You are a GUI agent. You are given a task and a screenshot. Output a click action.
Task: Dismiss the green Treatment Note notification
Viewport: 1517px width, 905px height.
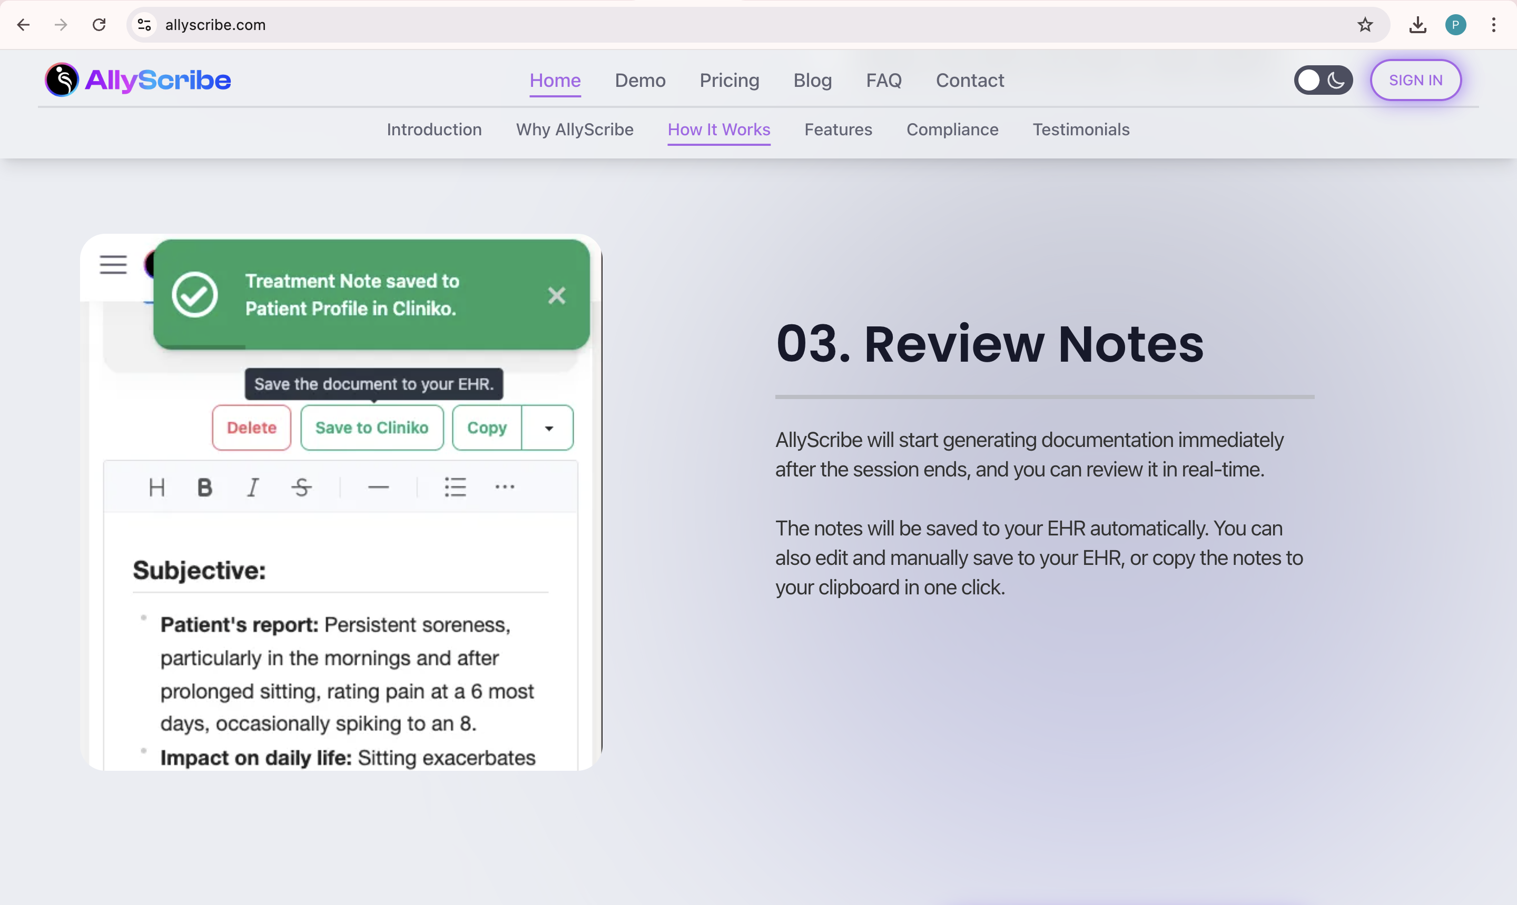click(557, 296)
